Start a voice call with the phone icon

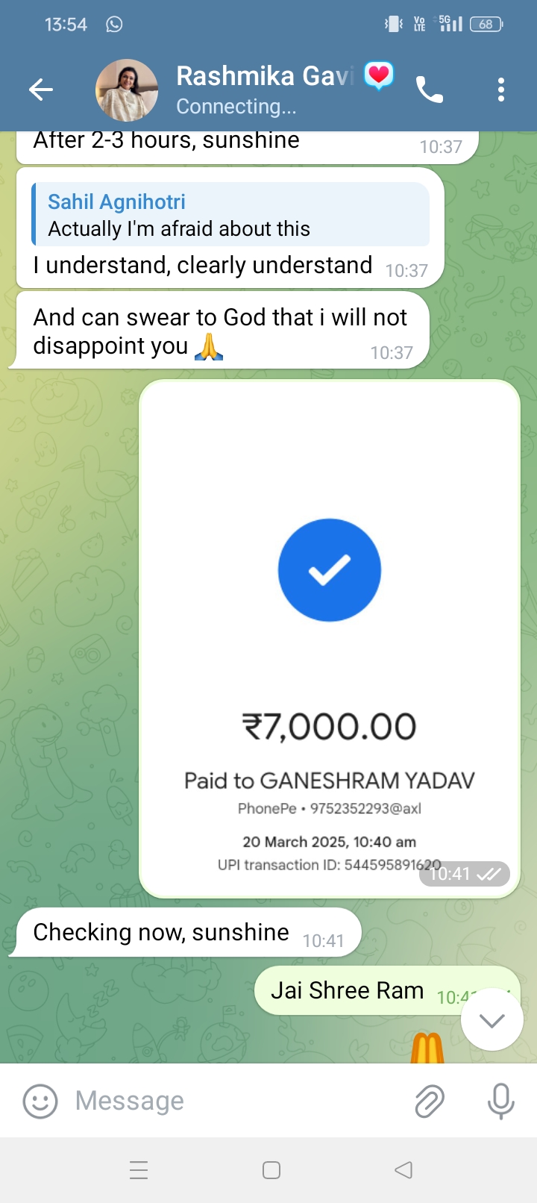pyautogui.click(x=430, y=90)
